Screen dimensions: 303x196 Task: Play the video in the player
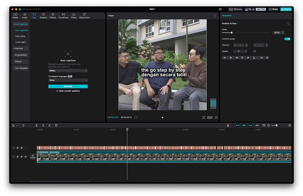[162, 117]
